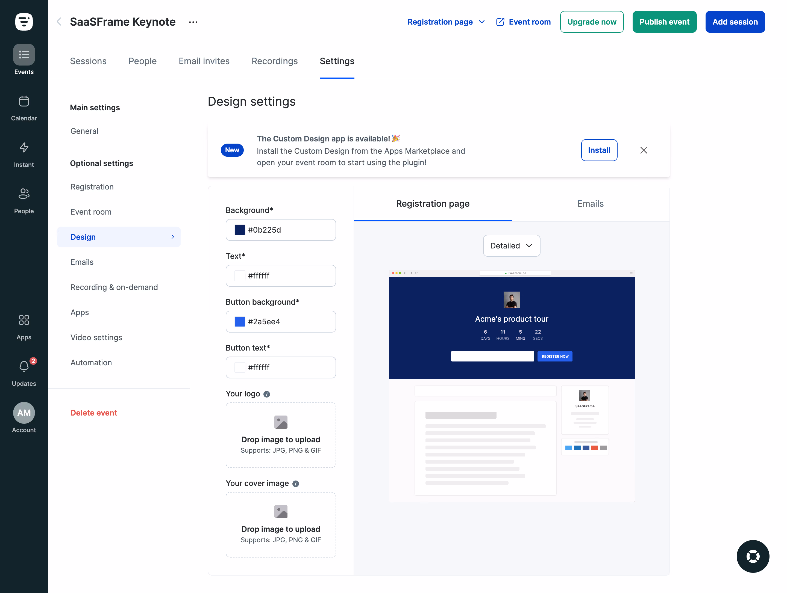Click the Livestorm logo icon
This screenshot has width=787, height=593.
pyautogui.click(x=24, y=22)
